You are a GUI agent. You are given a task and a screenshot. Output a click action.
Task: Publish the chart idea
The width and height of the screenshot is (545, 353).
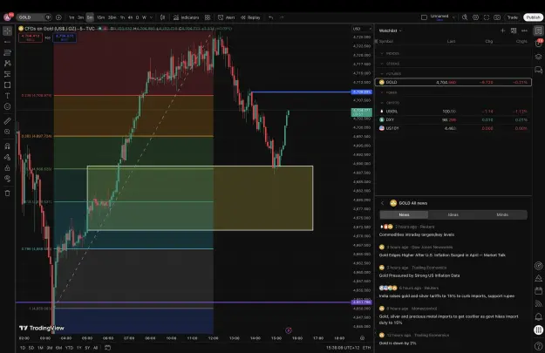pyautogui.click(x=533, y=17)
